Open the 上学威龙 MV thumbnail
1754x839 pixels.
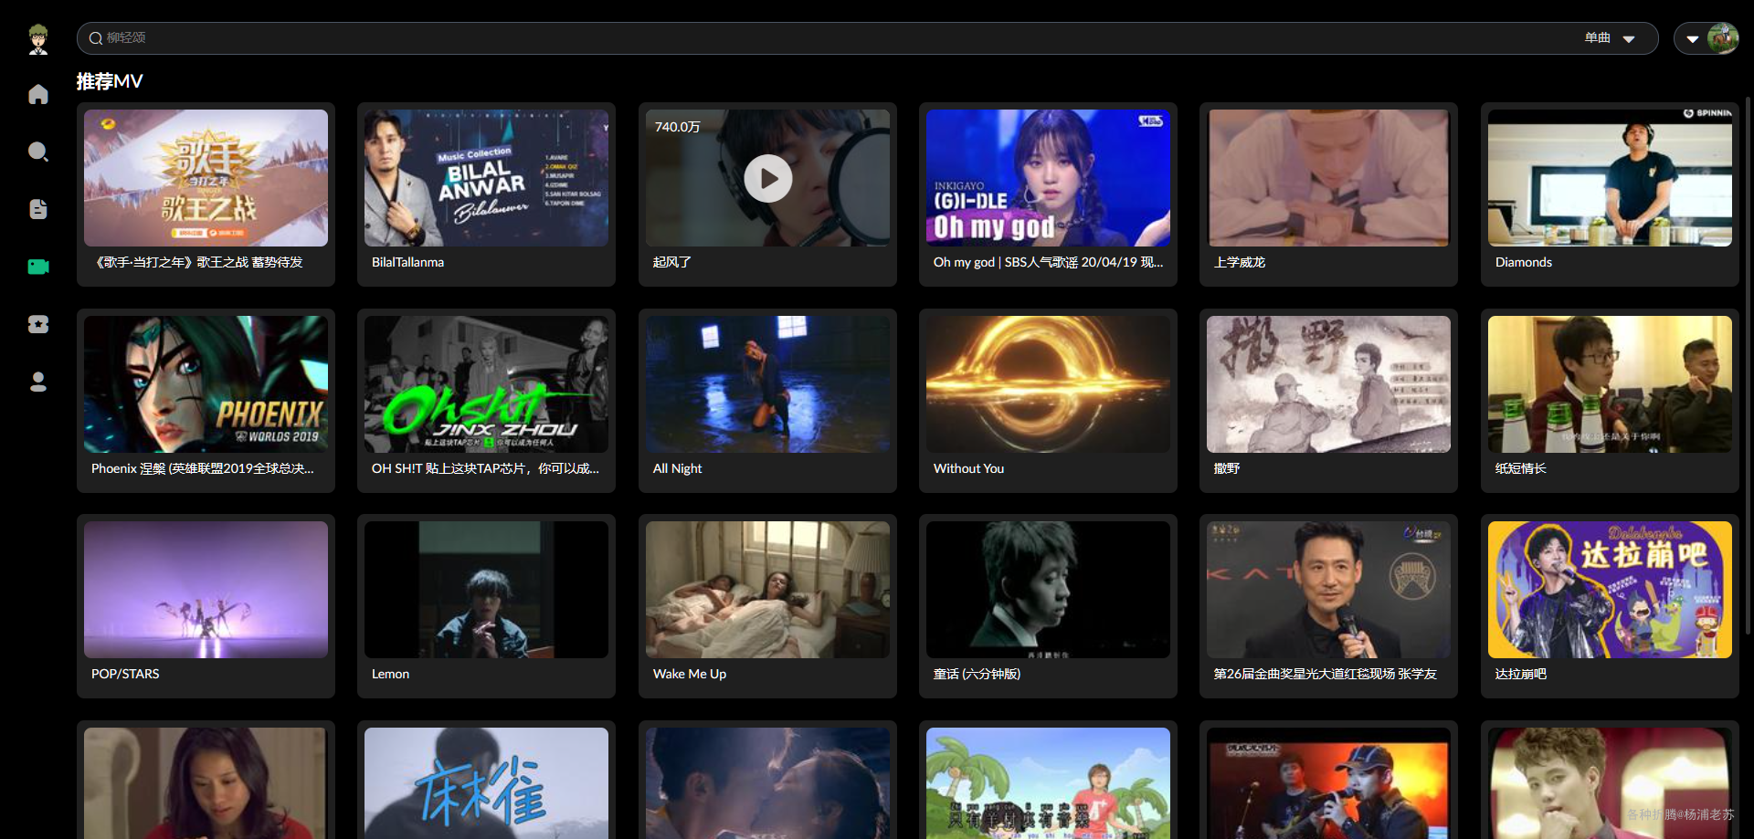tap(1328, 178)
